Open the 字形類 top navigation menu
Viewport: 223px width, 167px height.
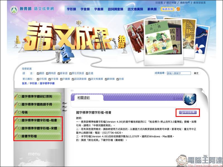coord(71,9)
